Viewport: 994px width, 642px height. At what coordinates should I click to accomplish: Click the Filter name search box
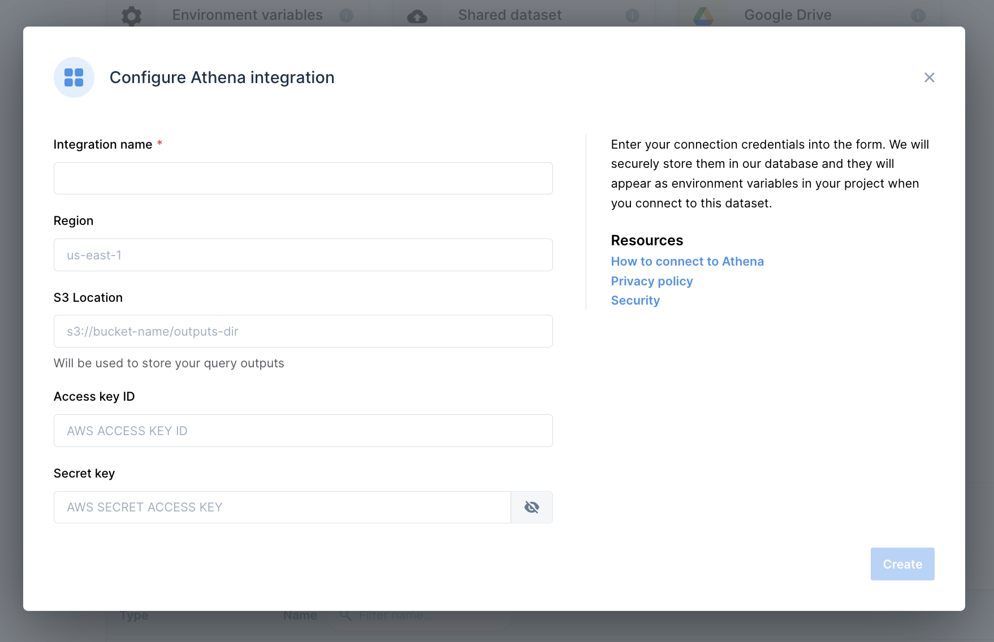click(420, 616)
